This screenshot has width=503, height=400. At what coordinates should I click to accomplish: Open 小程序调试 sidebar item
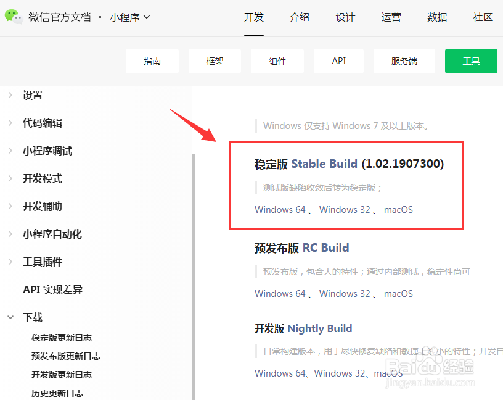tap(47, 151)
